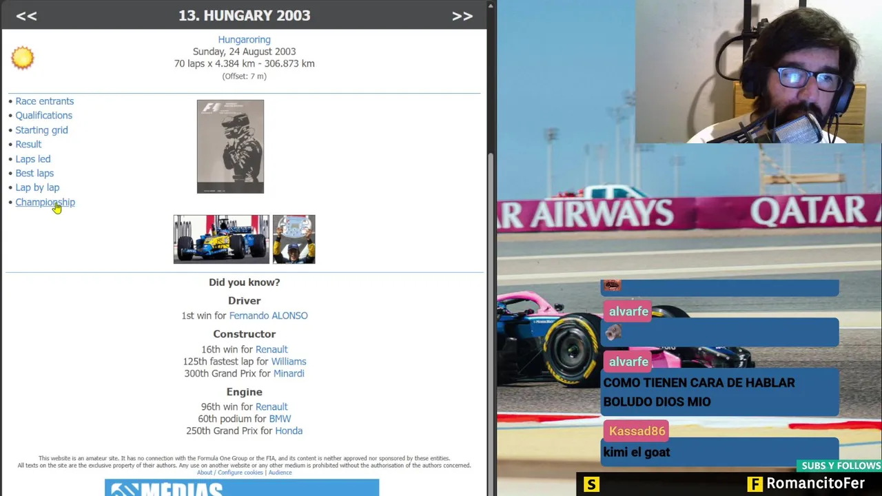Open the Championship page

coord(45,203)
